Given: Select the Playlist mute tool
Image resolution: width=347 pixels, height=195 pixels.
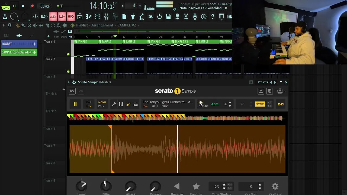Looking at the screenshot, I should coord(35,25).
